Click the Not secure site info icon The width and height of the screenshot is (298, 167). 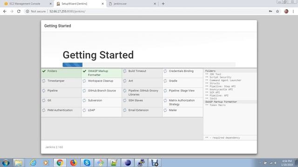click(x=27, y=11)
